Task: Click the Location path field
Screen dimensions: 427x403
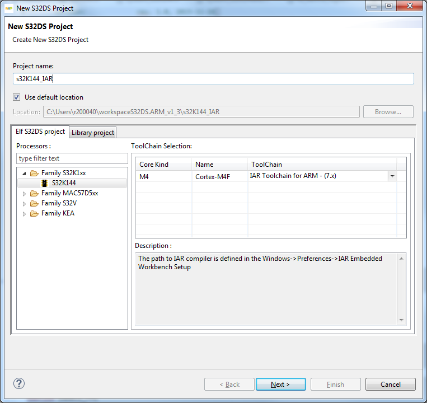Action: pyautogui.click(x=201, y=112)
